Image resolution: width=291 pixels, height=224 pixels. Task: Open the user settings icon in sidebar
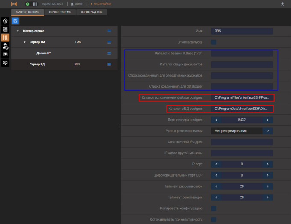coord(5,46)
